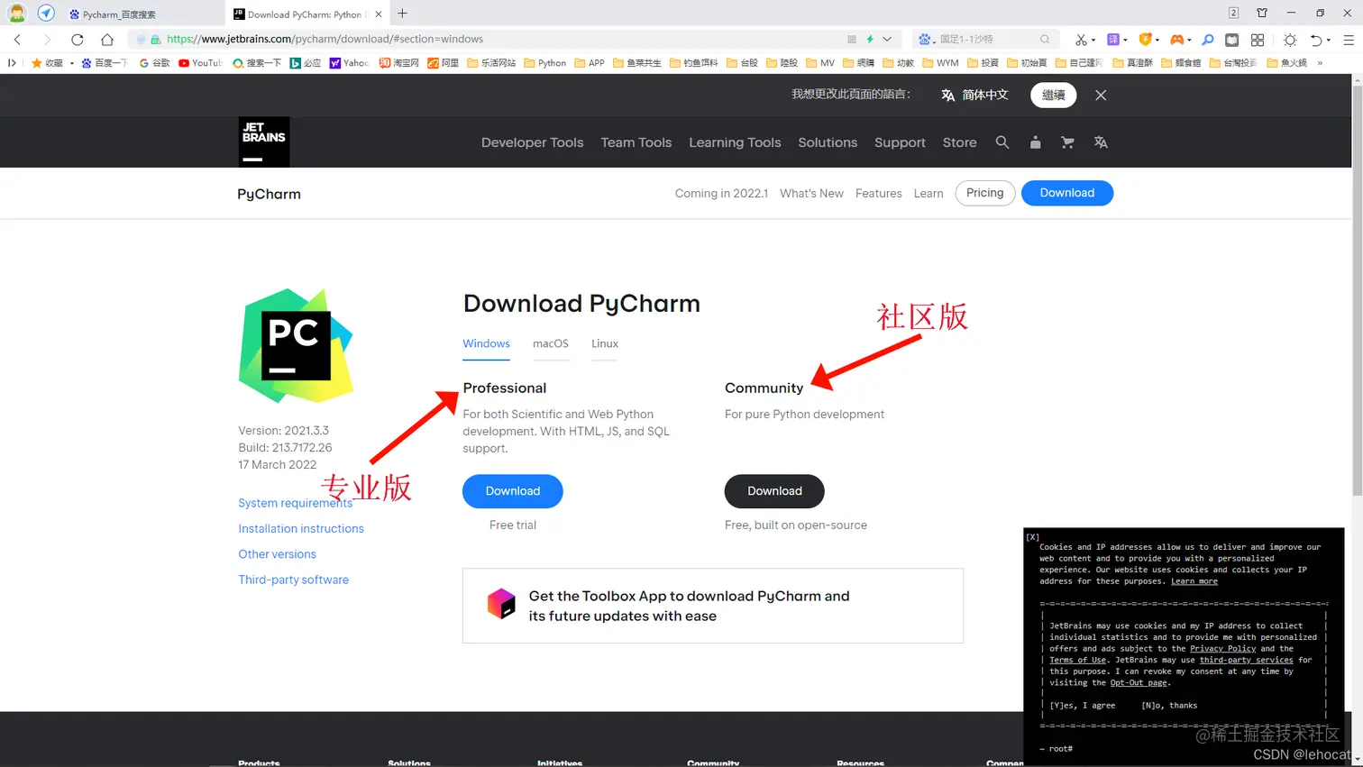This screenshot has width=1363, height=767.
Task: Click the JetBrains logo
Action: 264,142
